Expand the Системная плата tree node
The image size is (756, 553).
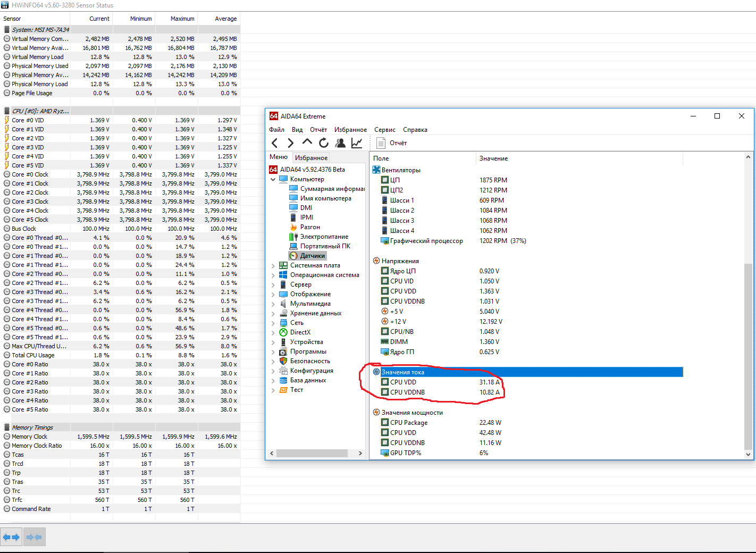click(273, 265)
